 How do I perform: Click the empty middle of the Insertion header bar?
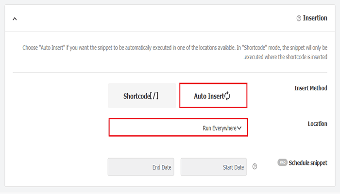tap(155, 18)
